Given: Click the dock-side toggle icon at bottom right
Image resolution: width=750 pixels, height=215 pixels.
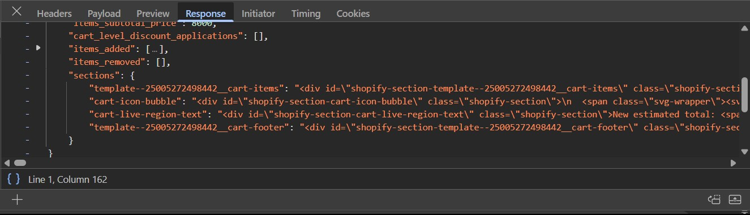Looking at the screenshot, I should coord(714,199).
